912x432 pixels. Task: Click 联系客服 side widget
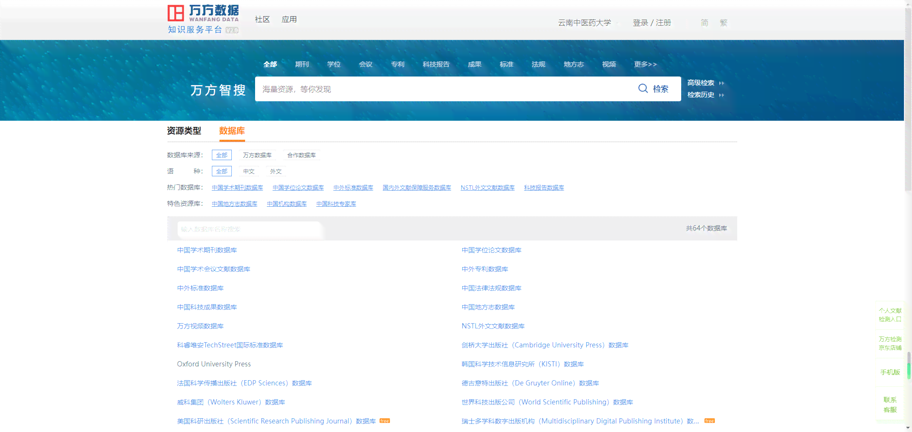tap(890, 404)
